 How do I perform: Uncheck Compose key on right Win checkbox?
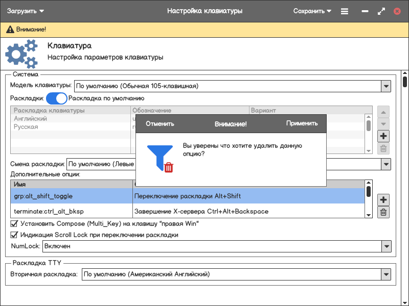pyautogui.click(x=14, y=223)
